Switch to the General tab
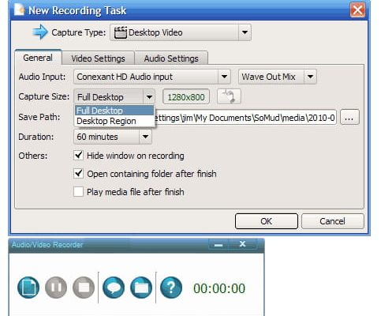The image size is (381, 316). pos(38,58)
